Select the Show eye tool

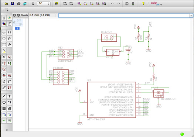pyautogui.click(x=9, y=18)
